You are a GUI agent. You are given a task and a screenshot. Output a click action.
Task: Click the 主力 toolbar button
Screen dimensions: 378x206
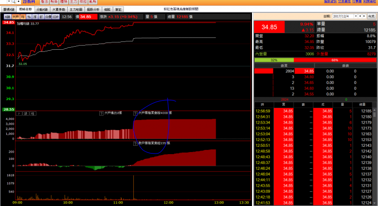[x=73, y=2]
